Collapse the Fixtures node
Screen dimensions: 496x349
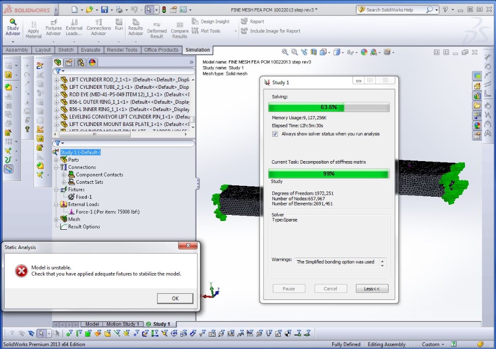(x=56, y=189)
